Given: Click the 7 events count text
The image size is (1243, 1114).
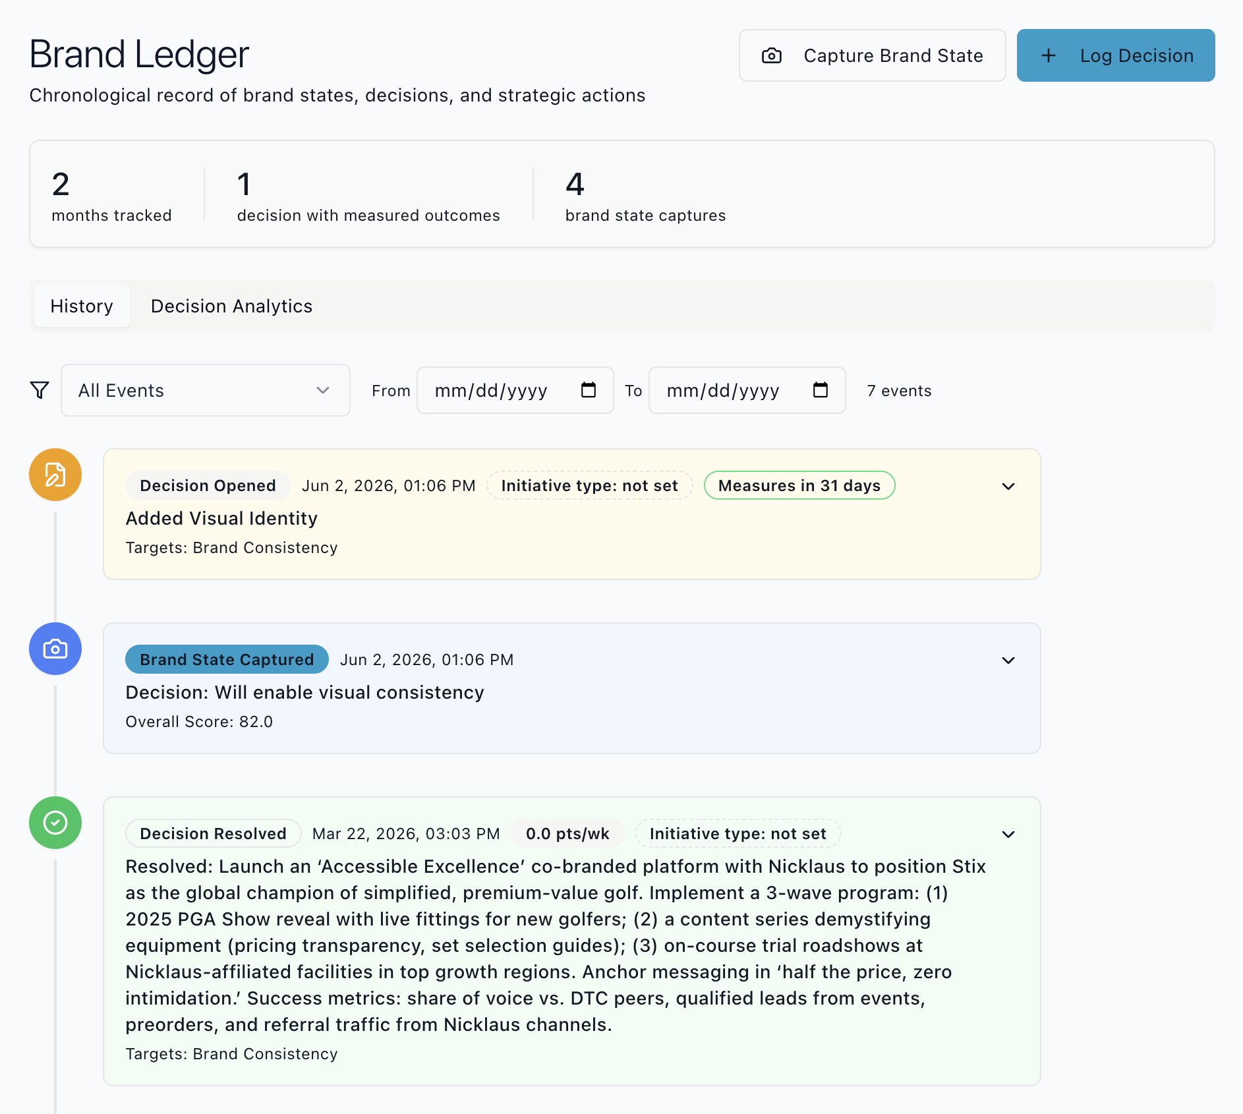Looking at the screenshot, I should 899,391.
